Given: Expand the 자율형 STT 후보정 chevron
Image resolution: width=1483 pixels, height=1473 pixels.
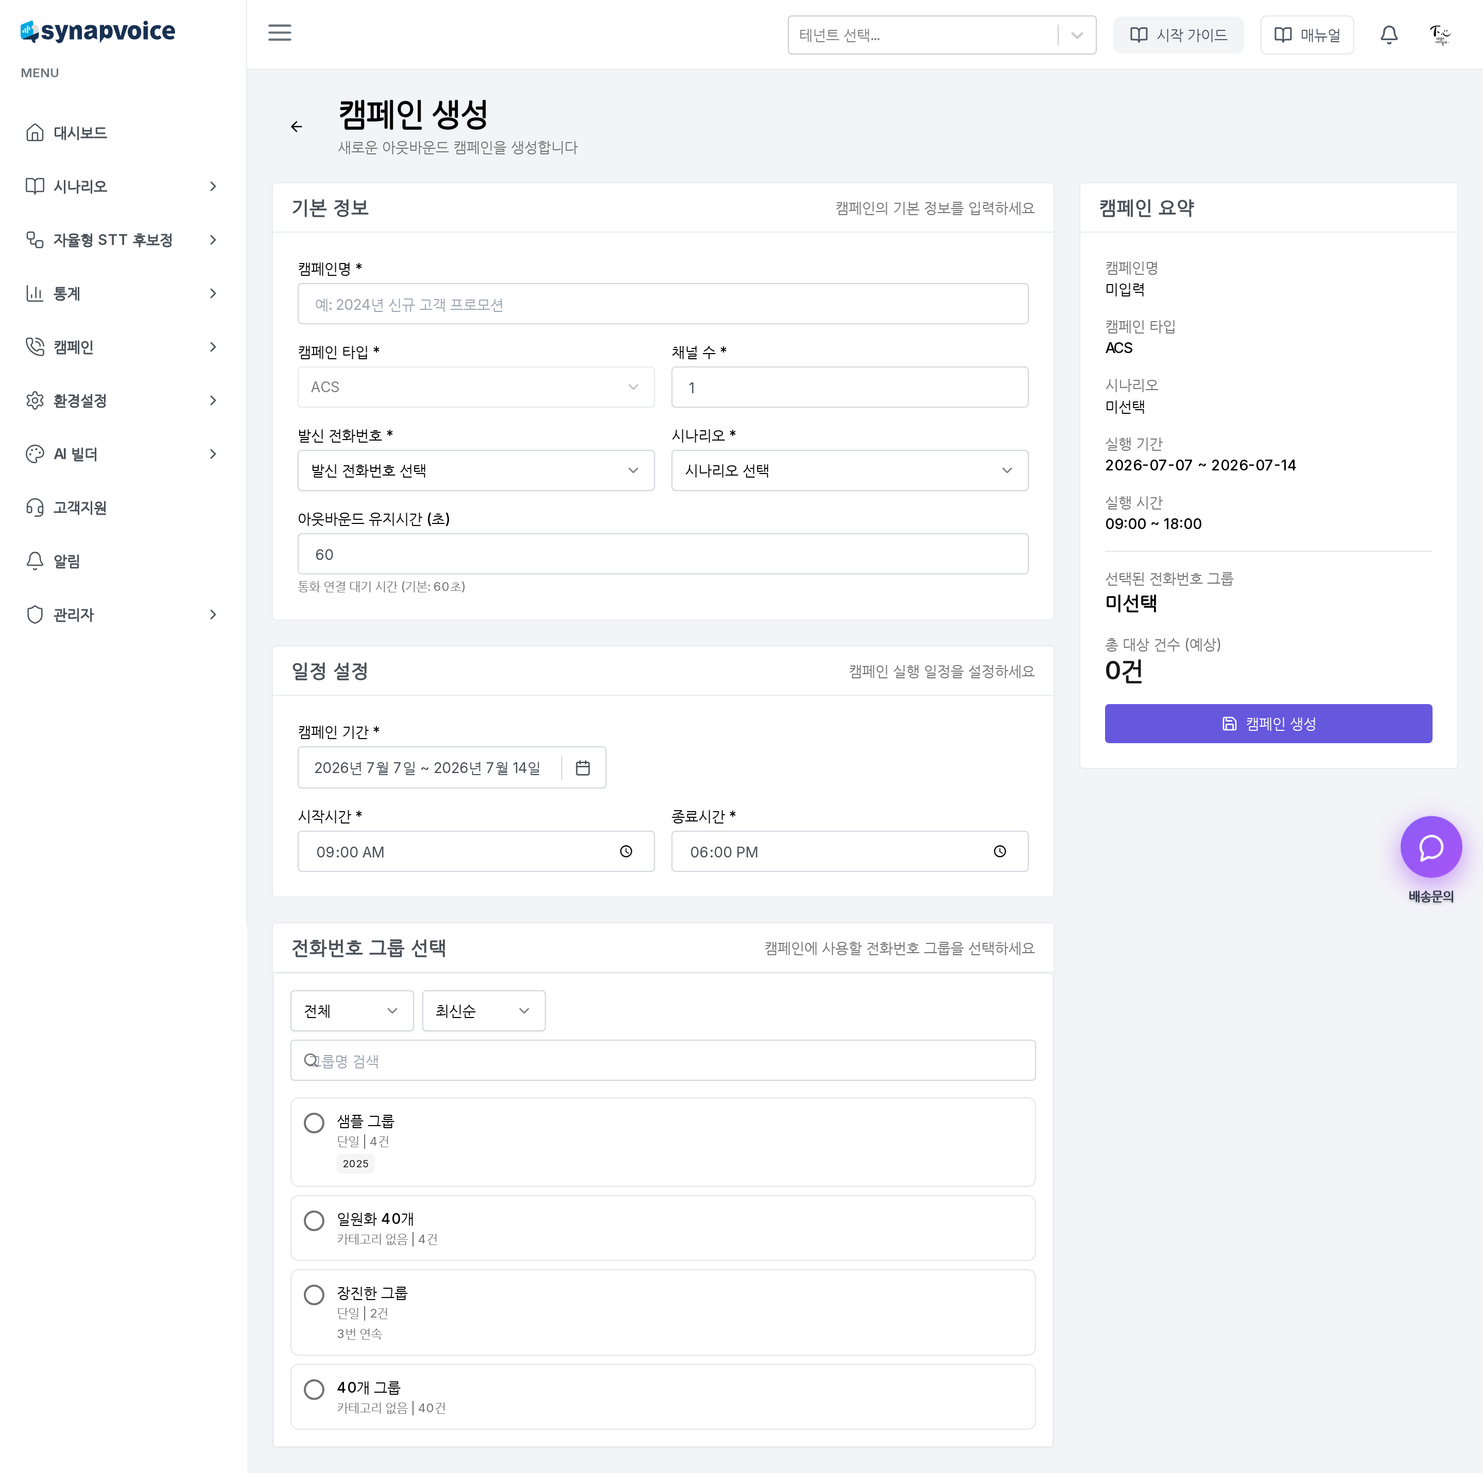Looking at the screenshot, I should click(x=213, y=240).
